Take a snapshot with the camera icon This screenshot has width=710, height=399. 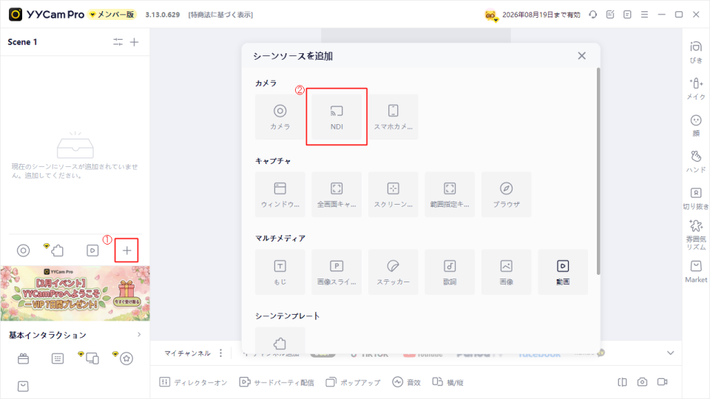pyautogui.click(x=643, y=382)
